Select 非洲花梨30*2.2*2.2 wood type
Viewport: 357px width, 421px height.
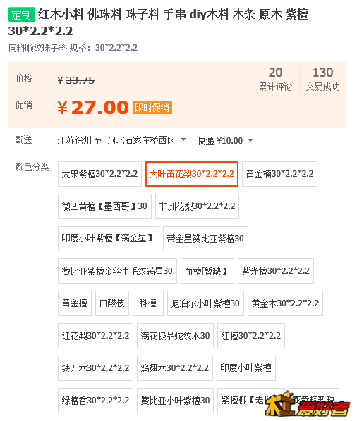pyautogui.click(x=198, y=206)
